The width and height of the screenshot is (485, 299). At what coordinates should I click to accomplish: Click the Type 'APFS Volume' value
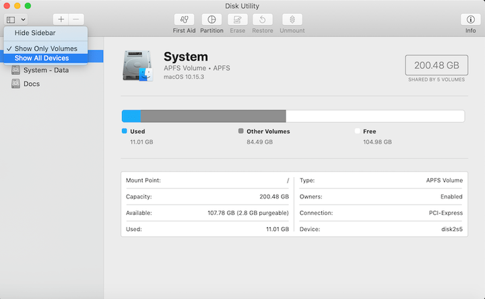pyautogui.click(x=444, y=180)
